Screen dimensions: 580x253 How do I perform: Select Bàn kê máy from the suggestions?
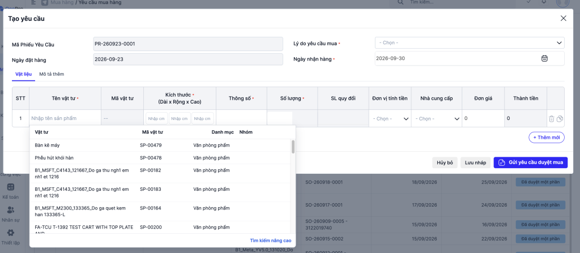click(x=160, y=145)
